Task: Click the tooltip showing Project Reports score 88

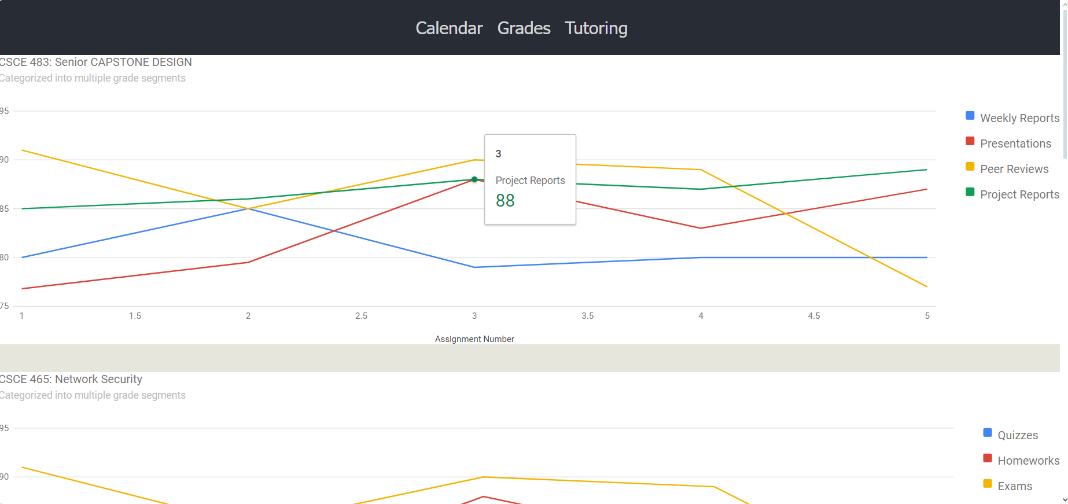Action: (530, 179)
